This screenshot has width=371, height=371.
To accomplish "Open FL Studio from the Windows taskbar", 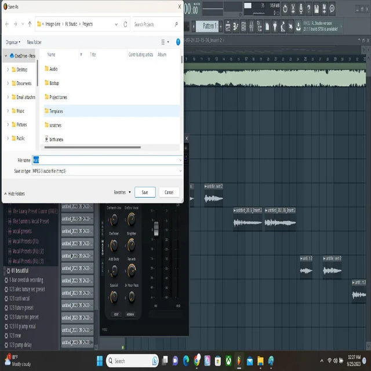I will pyautogui.click(x=239, y=361).
